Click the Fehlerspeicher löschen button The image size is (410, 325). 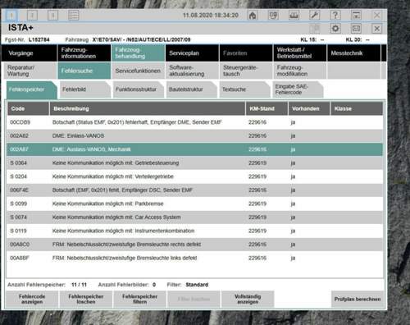point(86,299)
